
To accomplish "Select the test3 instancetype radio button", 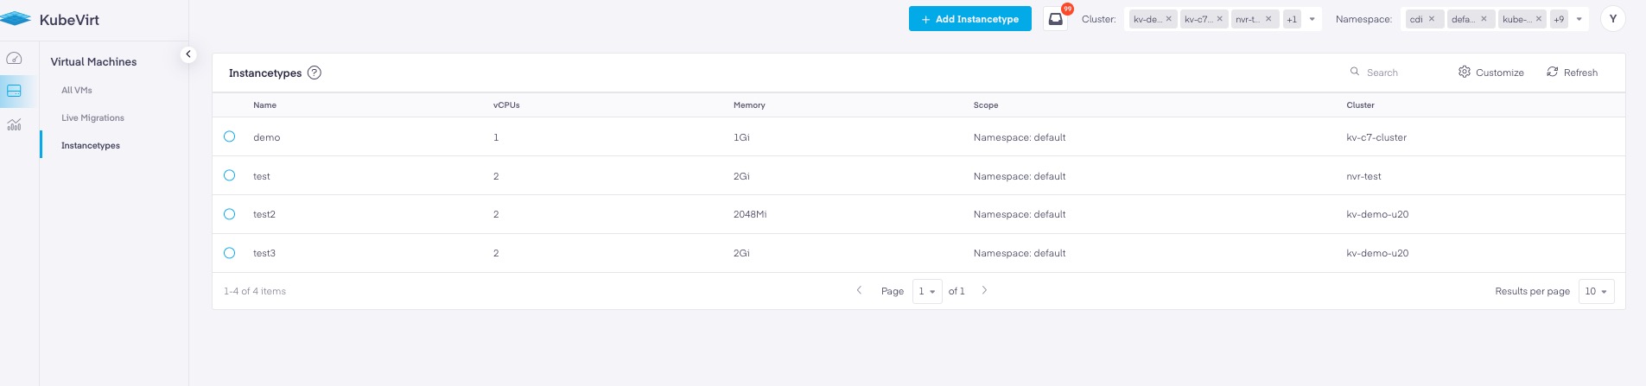I will (x=230, y=253).
